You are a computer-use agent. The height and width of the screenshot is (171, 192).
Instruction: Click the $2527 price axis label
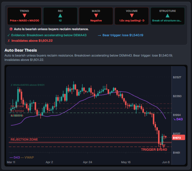click(x=177, y=77)
